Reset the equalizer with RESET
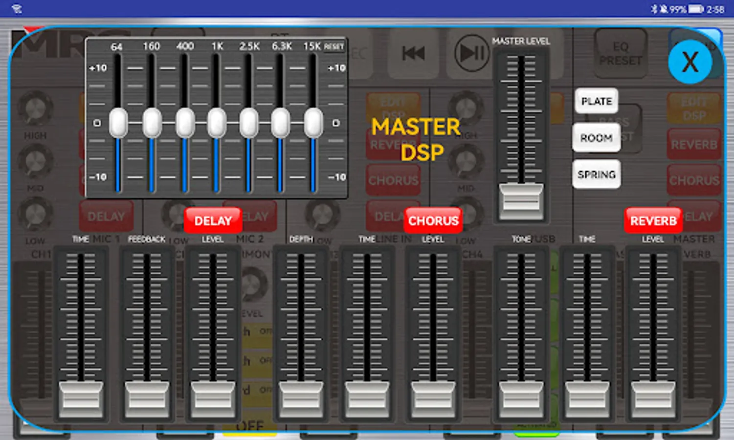 (334, 47)
